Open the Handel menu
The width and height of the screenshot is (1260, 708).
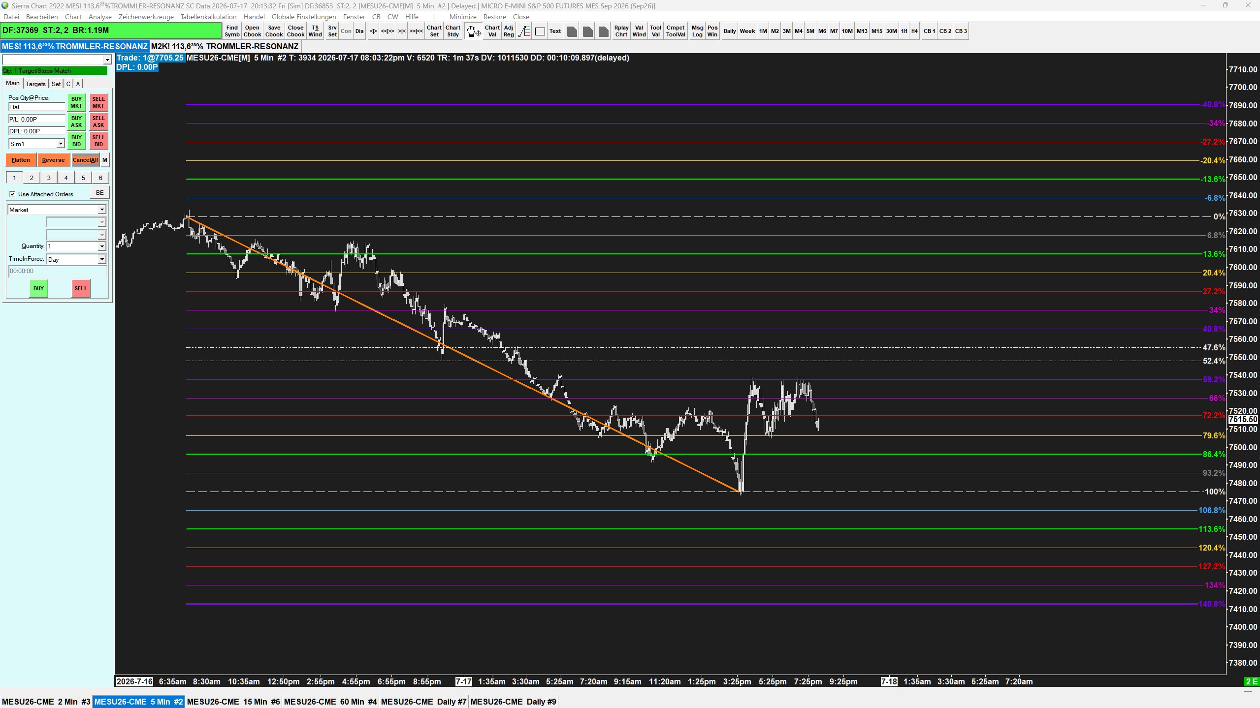tap(254, 17)
